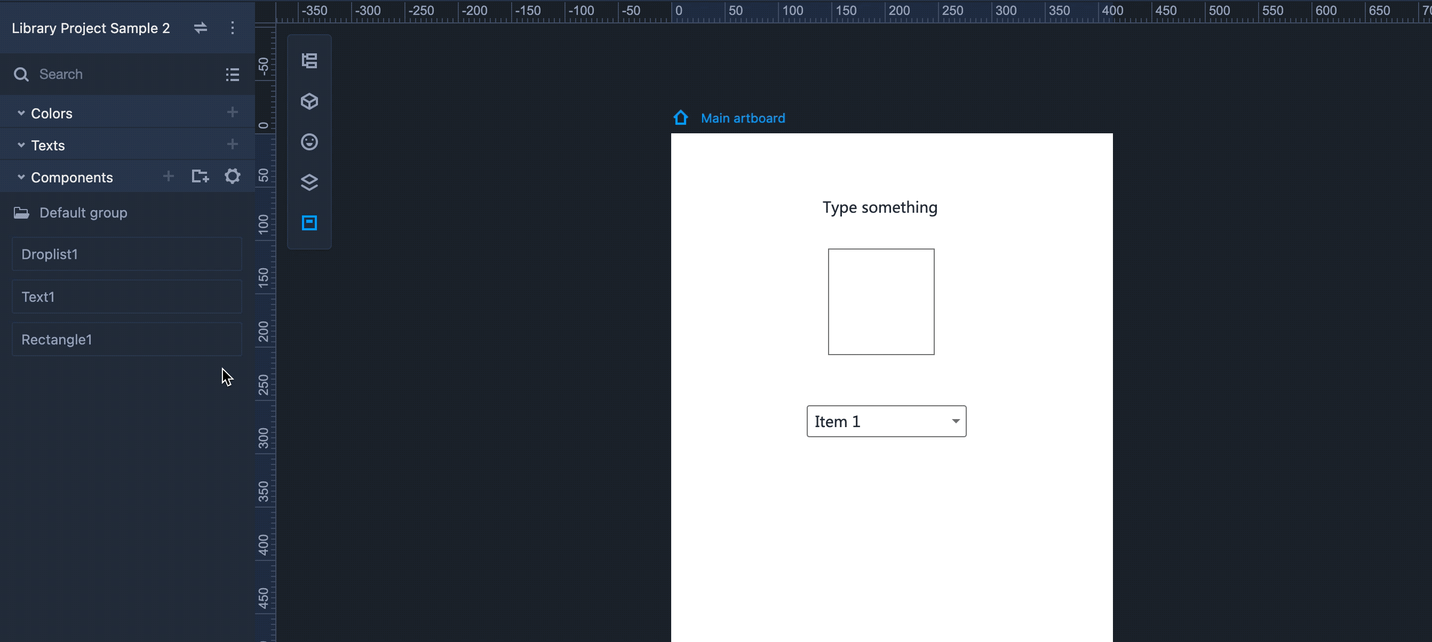Click the Components section label
This screenshot has height=642, width=1432.
(71, 178)
